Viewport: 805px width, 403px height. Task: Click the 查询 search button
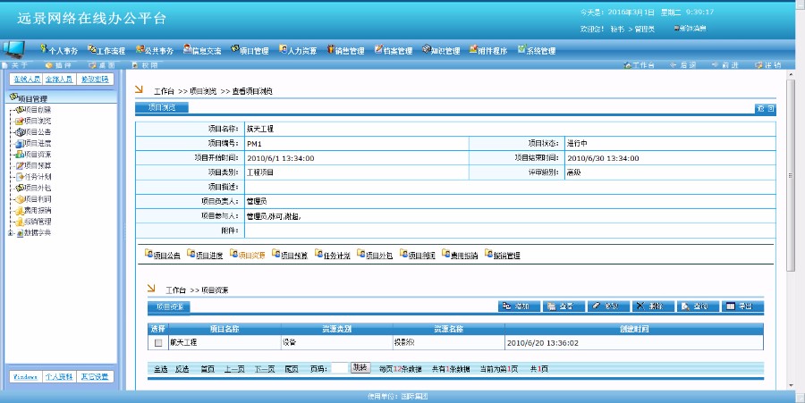point(698,306)
